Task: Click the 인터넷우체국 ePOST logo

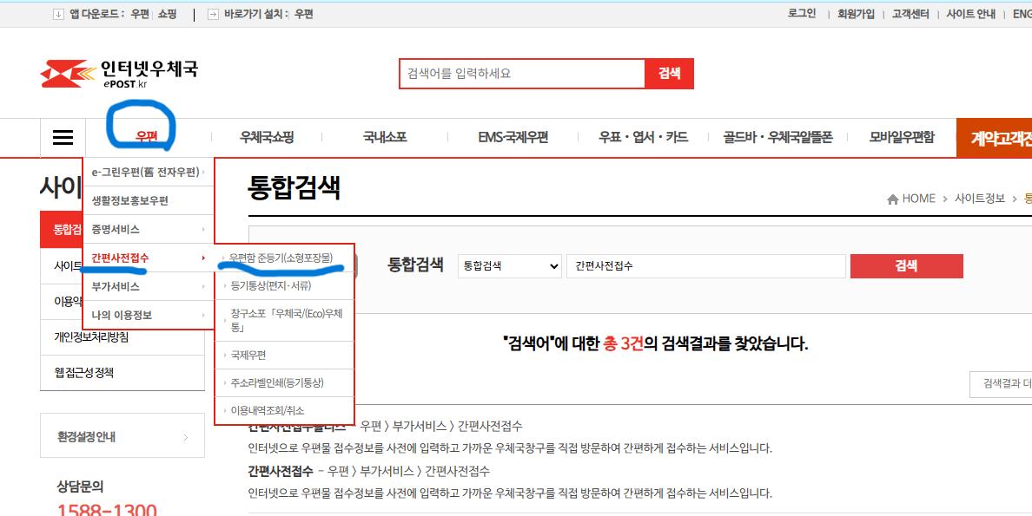Action: coord(119,74)
